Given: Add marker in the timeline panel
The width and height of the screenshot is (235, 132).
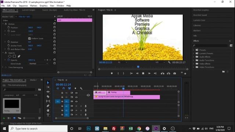Looking at the screenshot, I should (x=75, y=88).
